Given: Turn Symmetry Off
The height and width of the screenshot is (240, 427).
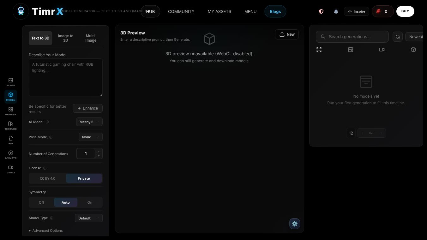Looking at the screenshot, I should coord(41,202).
